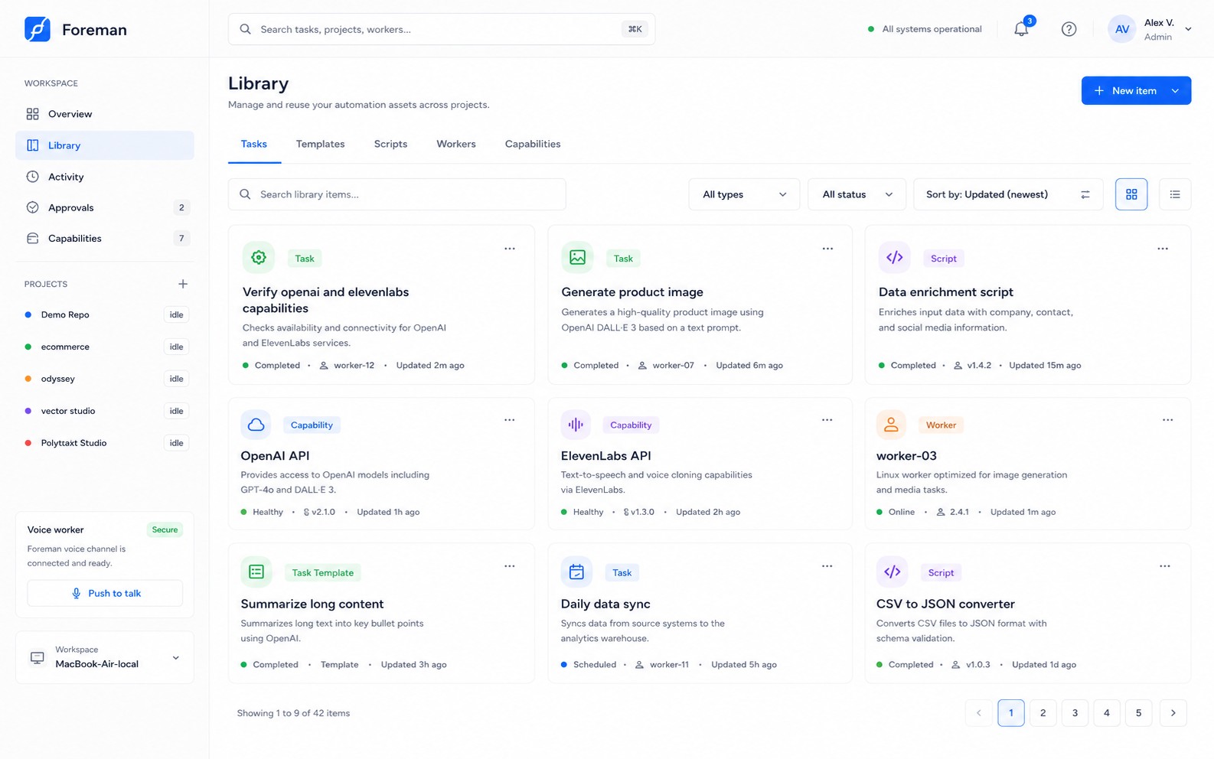Viewport: 1214px width, 759px height.
Task: Go to the next results page arrow
Action: tap(1173, 713)
